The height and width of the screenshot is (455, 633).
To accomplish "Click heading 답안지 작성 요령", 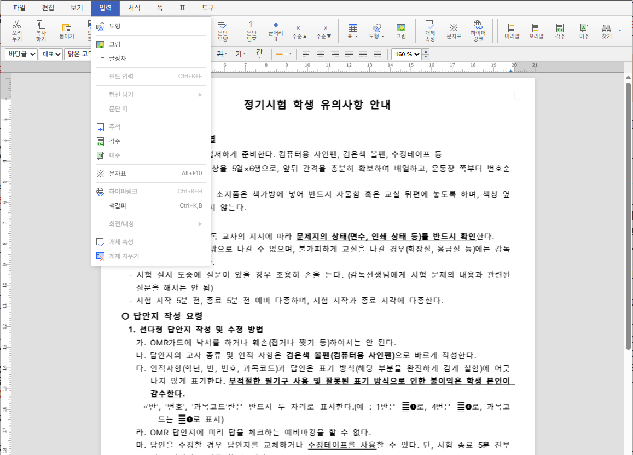I will click(167, 316).
